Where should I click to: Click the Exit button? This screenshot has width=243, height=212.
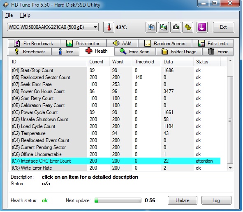pyautogui.click(x=223, y=27)
